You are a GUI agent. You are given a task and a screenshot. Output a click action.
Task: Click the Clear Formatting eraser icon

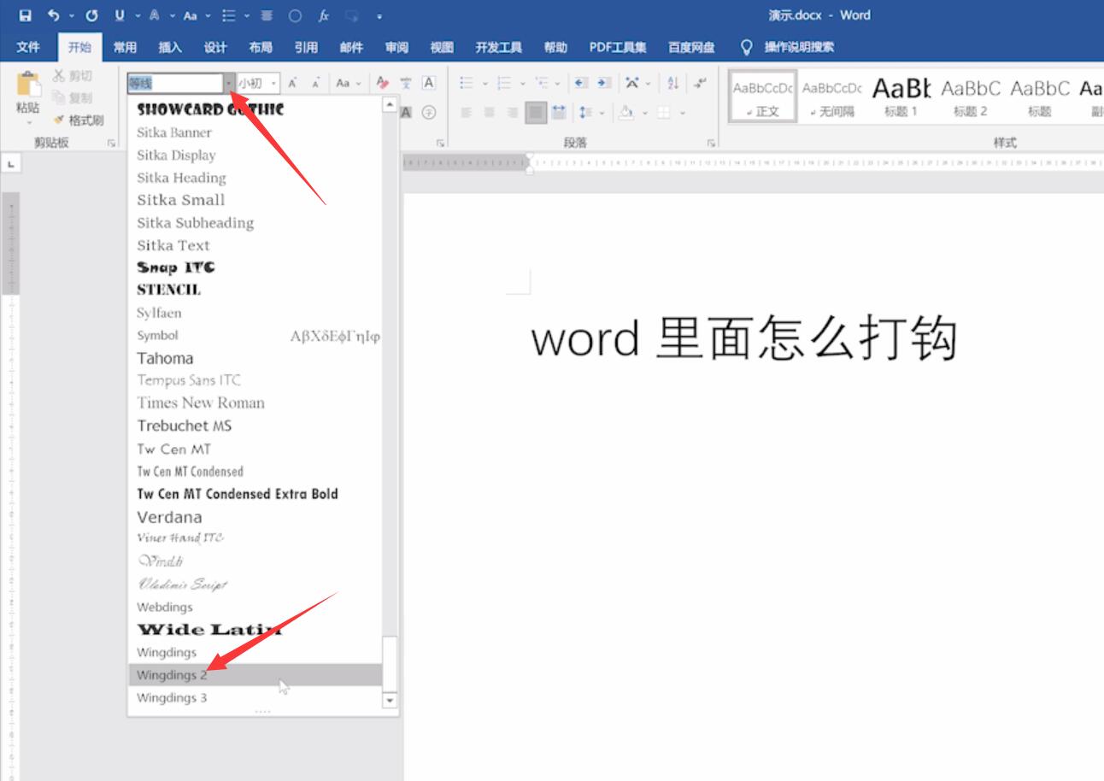tap(383, 83)
